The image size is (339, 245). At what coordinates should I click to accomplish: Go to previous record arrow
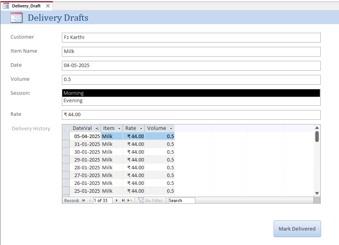(x=90, y=201)
